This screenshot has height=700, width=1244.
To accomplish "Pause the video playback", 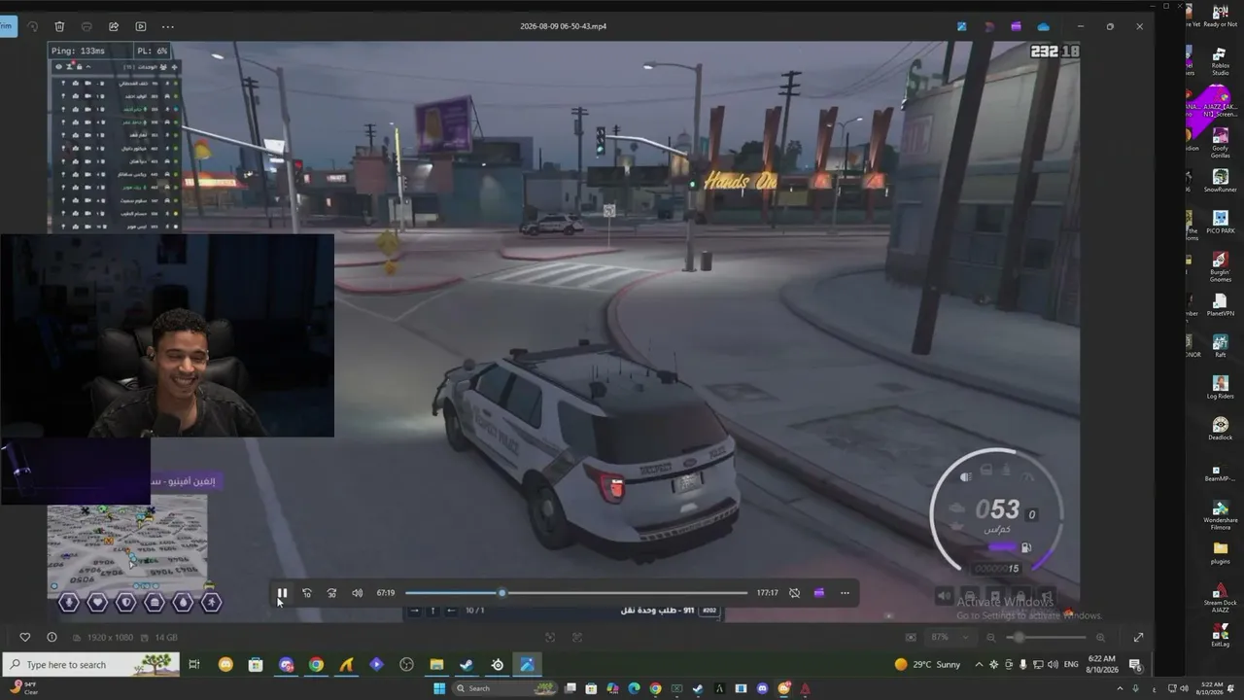I will 282,593.
